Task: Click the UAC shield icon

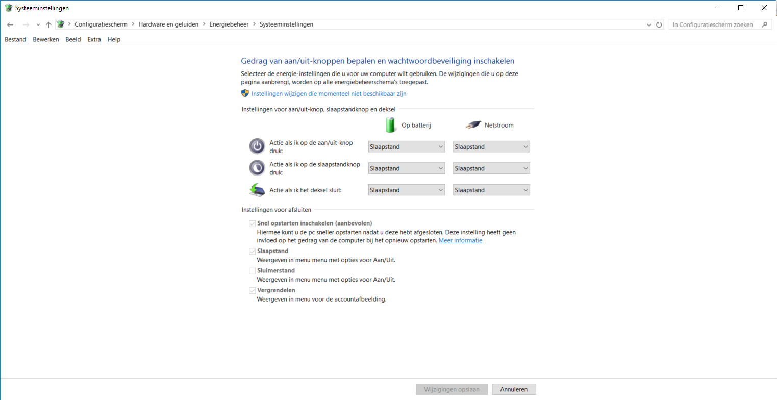Action: tap(245, 93)
